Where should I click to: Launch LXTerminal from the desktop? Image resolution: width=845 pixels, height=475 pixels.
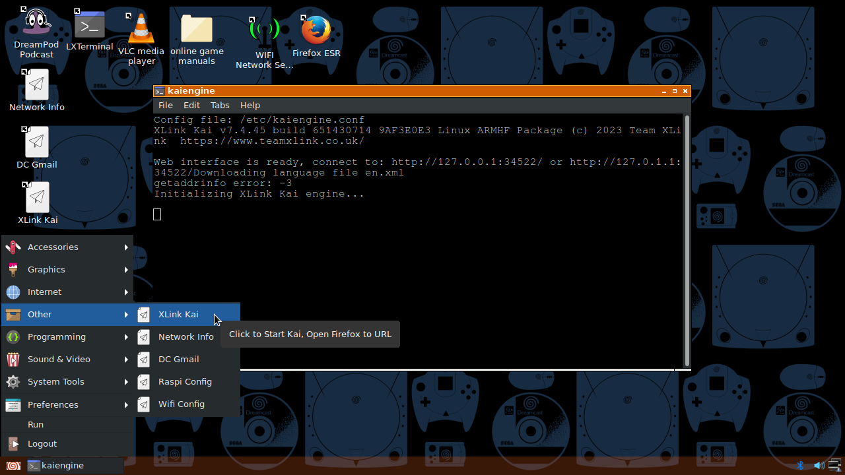(90, 30)
